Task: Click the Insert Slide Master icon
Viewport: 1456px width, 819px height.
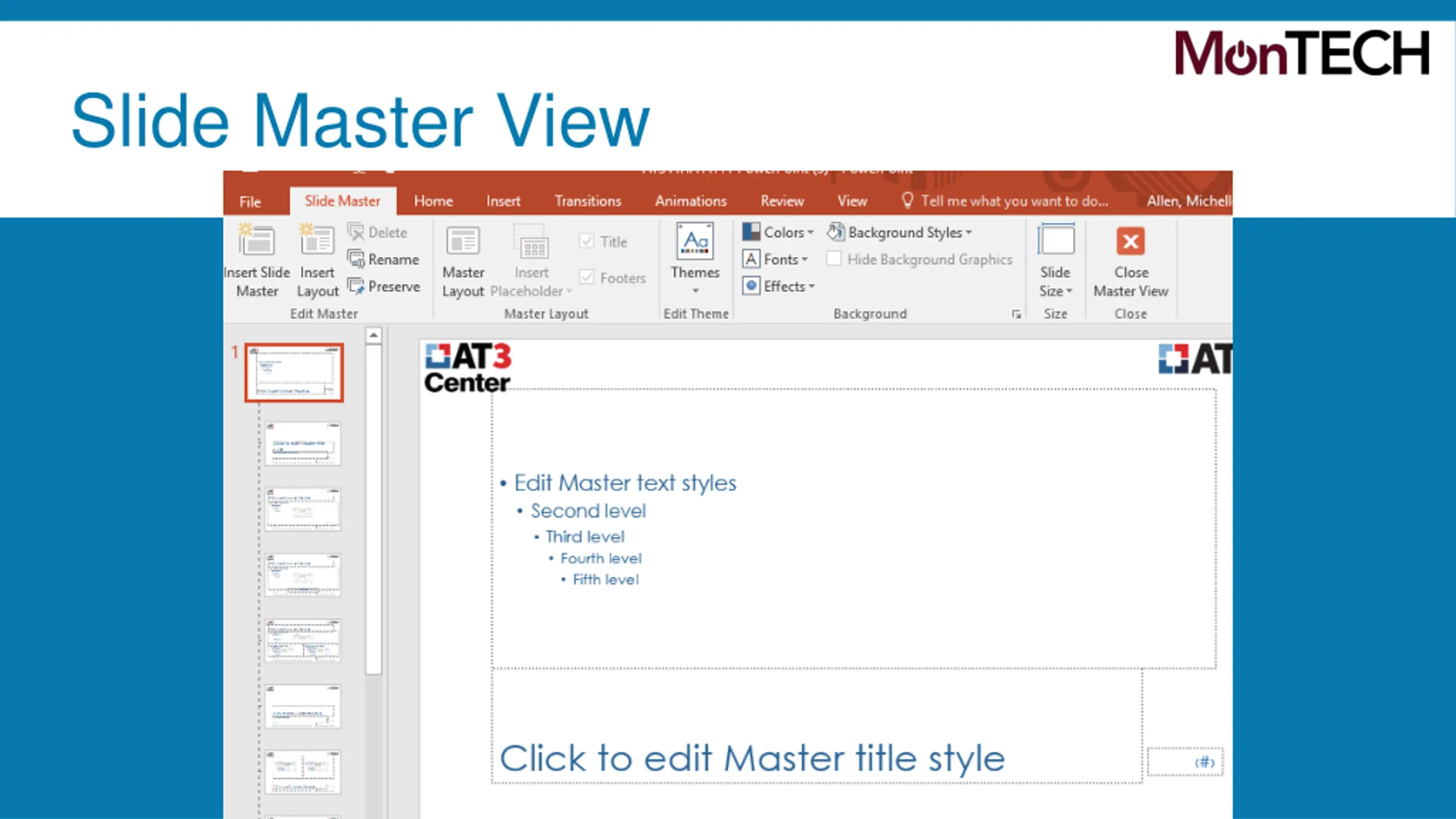Action: [257, 240]
